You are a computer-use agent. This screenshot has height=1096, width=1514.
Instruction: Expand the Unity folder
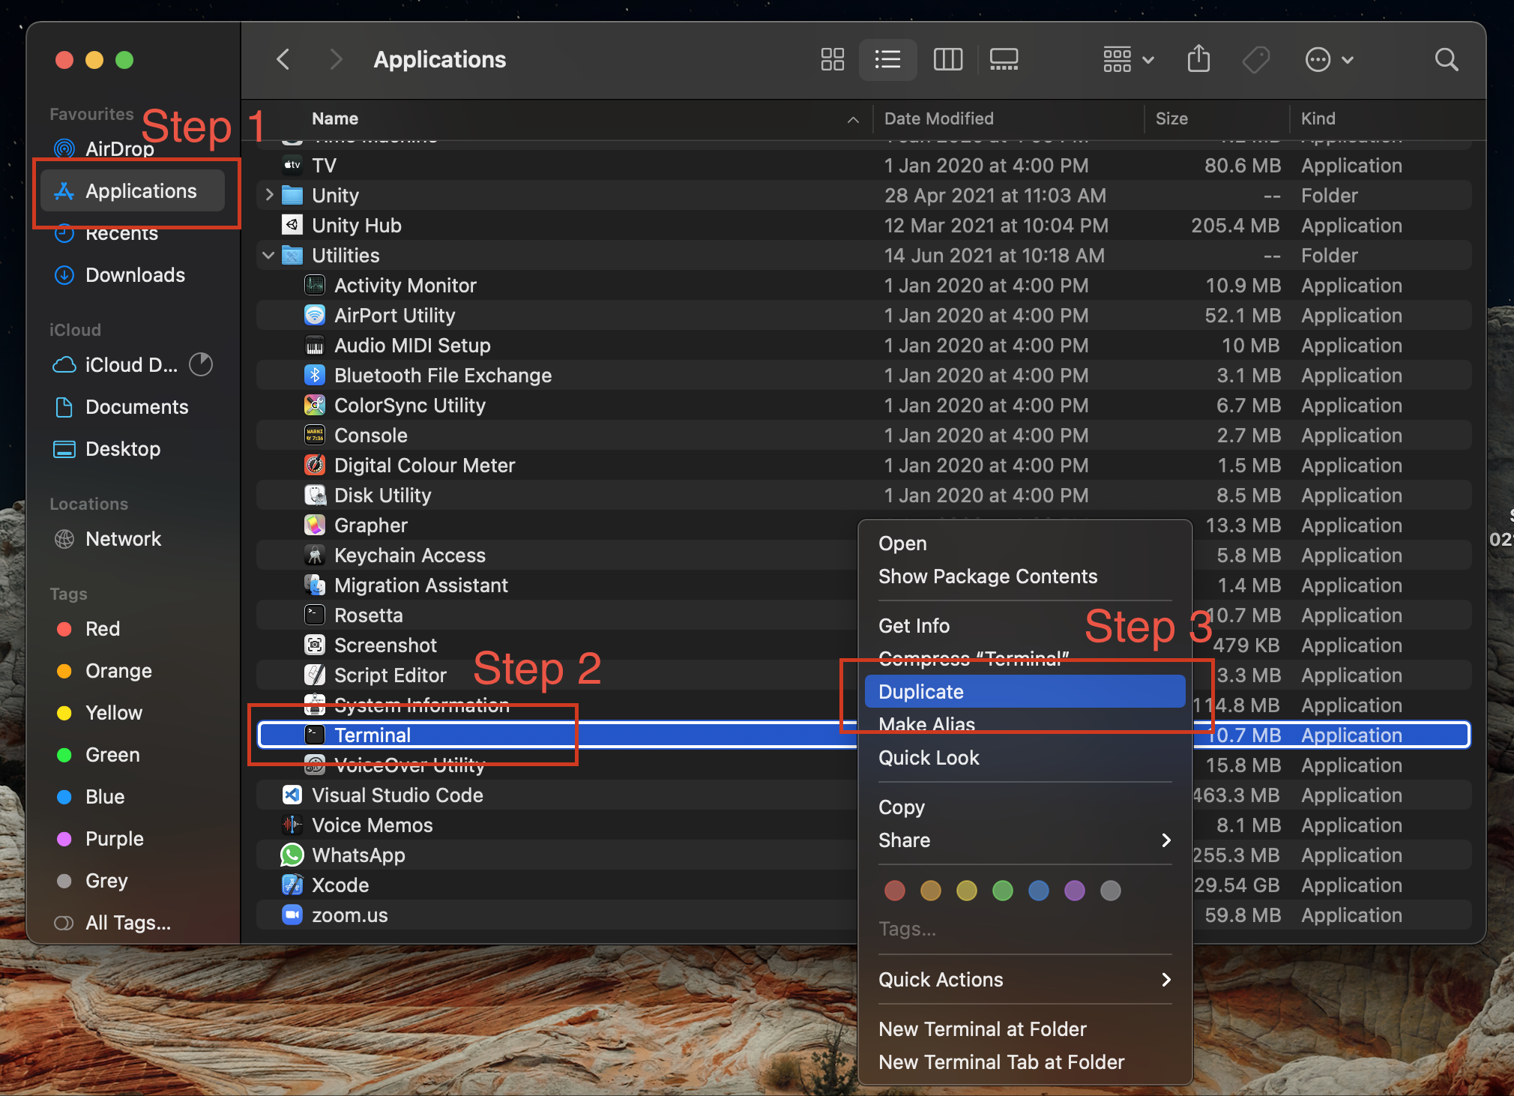point(268,195)
